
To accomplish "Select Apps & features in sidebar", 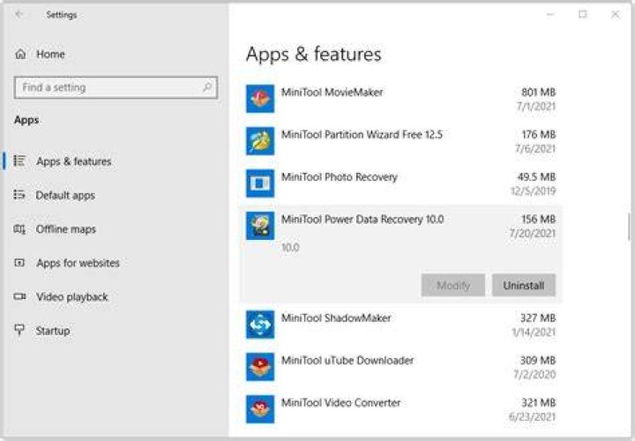I will pyautogui.click(x=74, y=161).
